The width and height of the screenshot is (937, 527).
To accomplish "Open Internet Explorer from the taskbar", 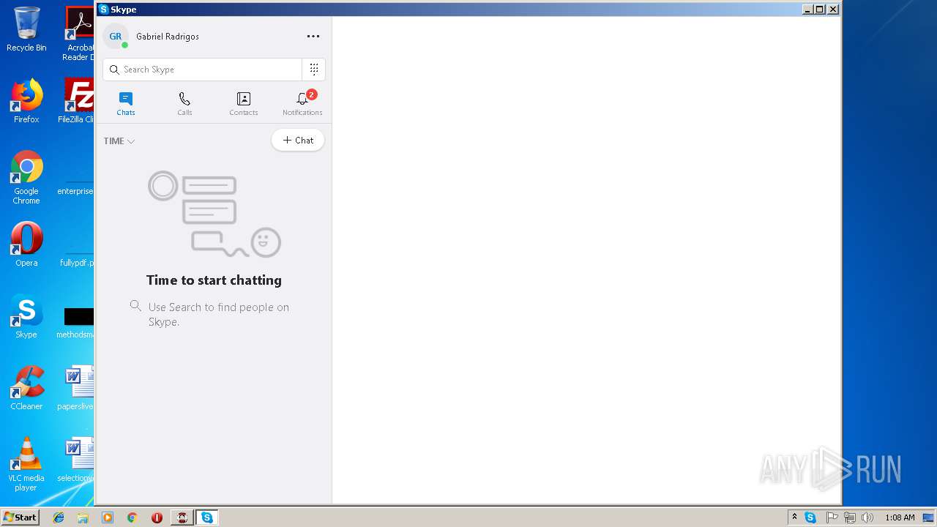I will 59,517.
